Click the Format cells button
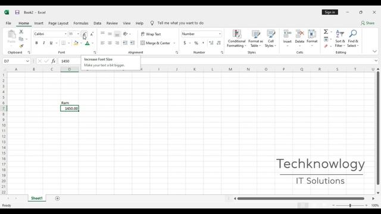 (x=312, y=38)
